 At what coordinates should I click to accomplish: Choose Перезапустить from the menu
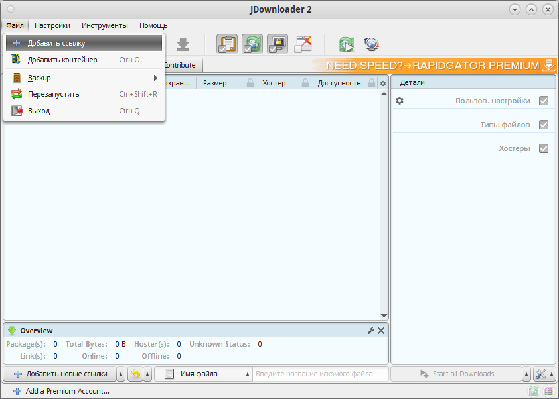pos(84,94)
